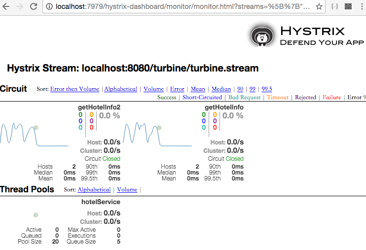366x250 pixels.
Task: Click the Circuit section heading
Action: click(x=13, y=89)
